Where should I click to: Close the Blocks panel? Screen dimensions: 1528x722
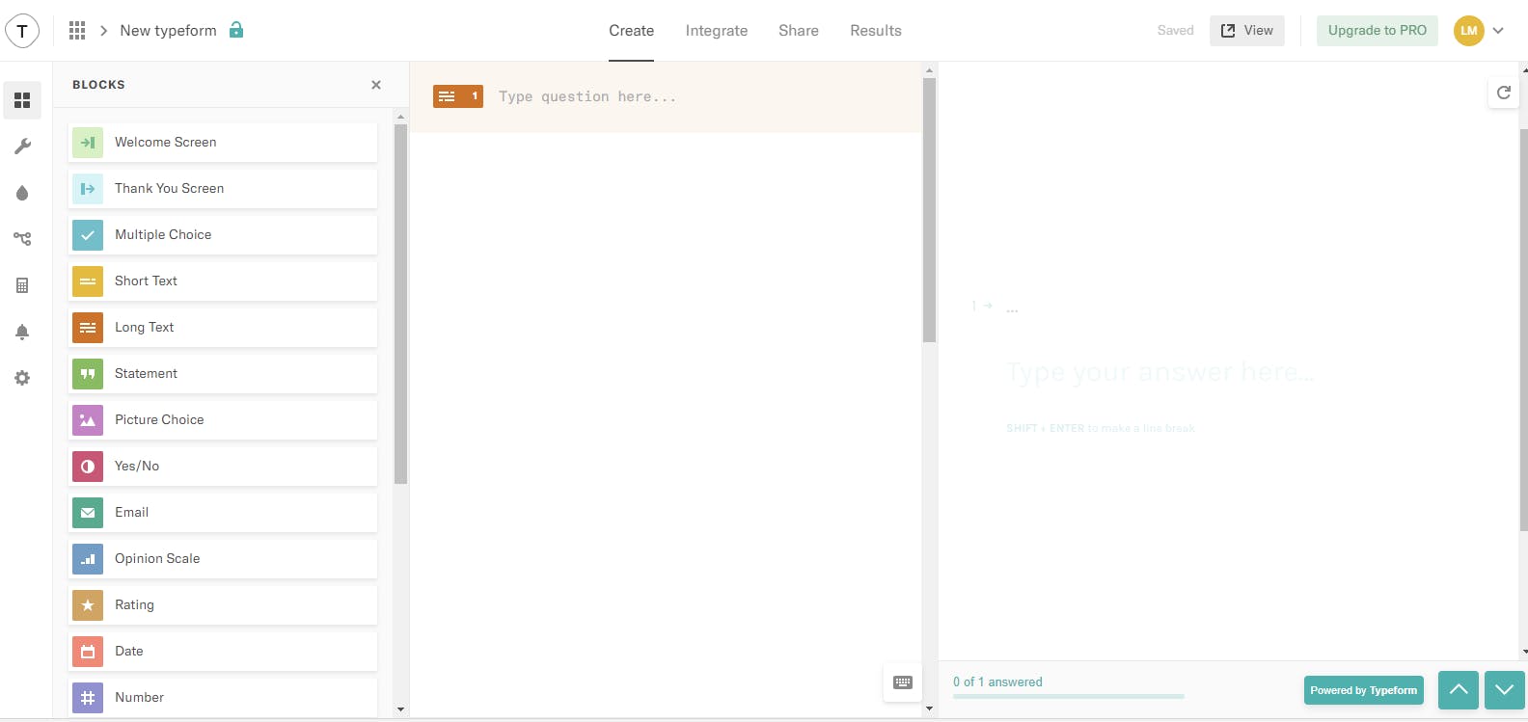point(376,85)
